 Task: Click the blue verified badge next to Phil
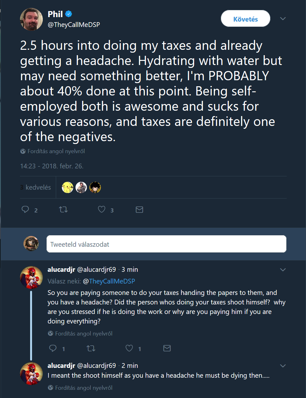(69, 14)
